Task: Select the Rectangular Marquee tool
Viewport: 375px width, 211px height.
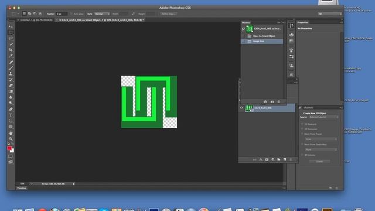Action: point(11,33)
